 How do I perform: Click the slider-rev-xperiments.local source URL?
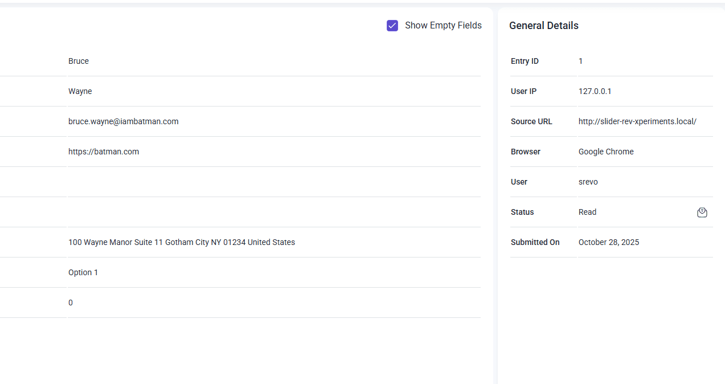click(637, 121)
